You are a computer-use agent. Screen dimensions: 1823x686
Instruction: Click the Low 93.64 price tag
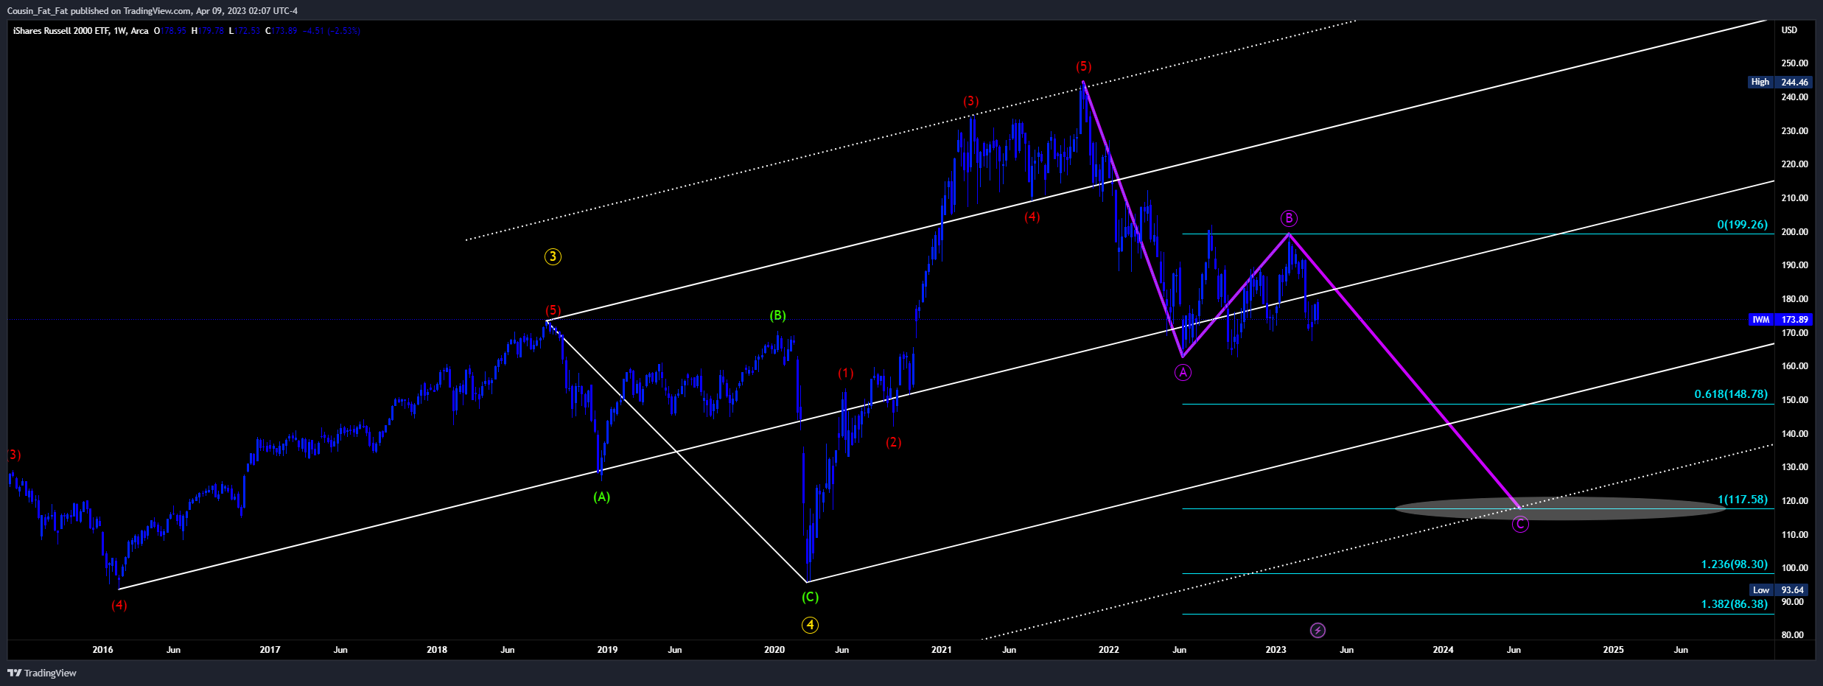[x=1780, y=590]
